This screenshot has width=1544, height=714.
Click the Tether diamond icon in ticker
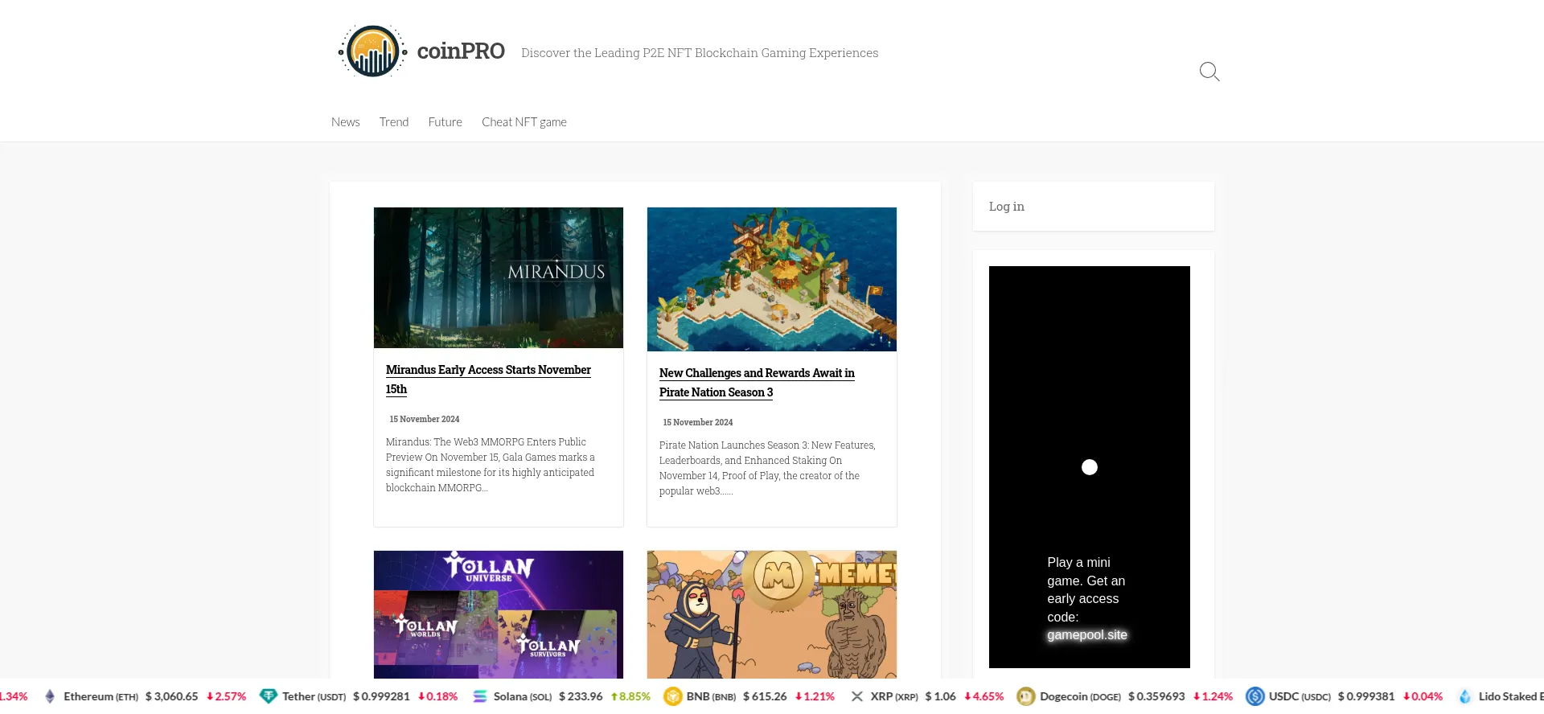pyautogui.click(x=269, y=696)
